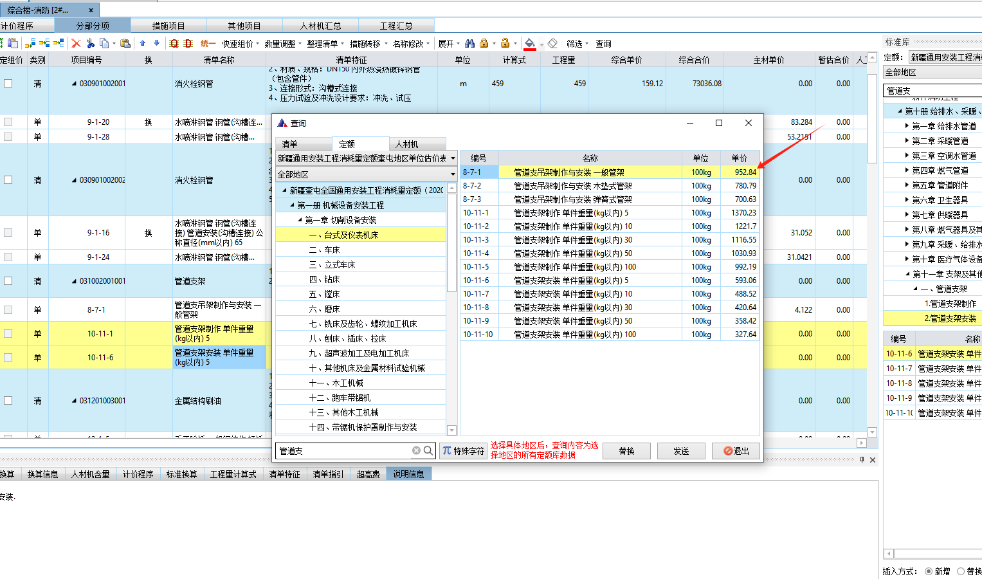Open the 全部地区 dropdown in query dialog
This screenshot has width=982, height=579.
point(453,174)
